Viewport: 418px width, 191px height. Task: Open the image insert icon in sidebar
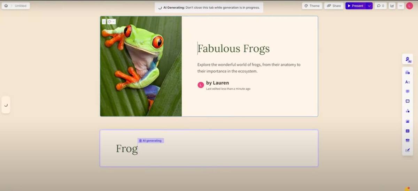[x=407, y=121]
